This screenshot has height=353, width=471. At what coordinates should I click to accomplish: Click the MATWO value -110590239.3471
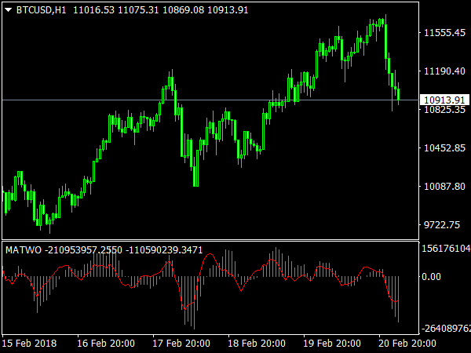tap(164, 250)
